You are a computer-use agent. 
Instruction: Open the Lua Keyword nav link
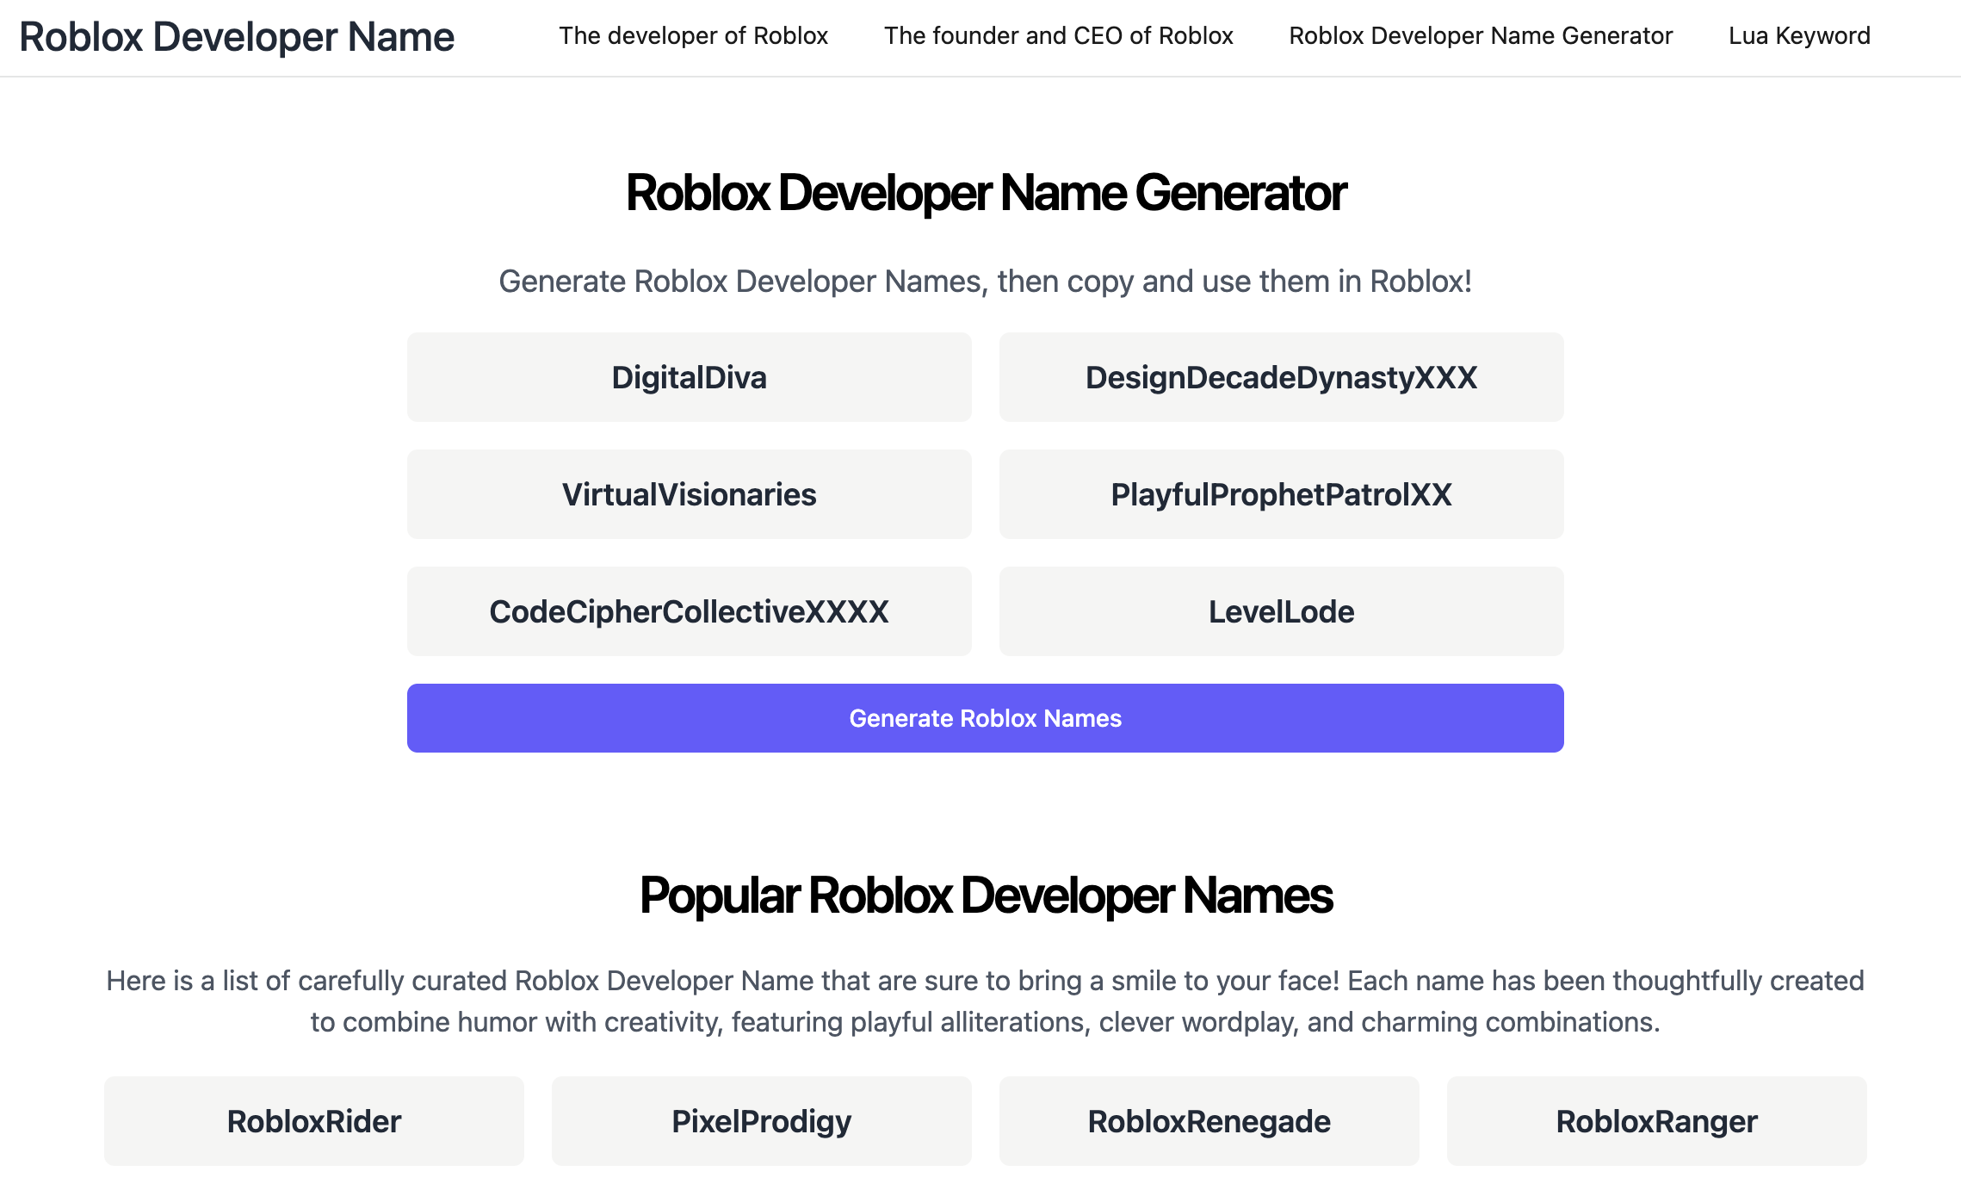point(1799,36)
